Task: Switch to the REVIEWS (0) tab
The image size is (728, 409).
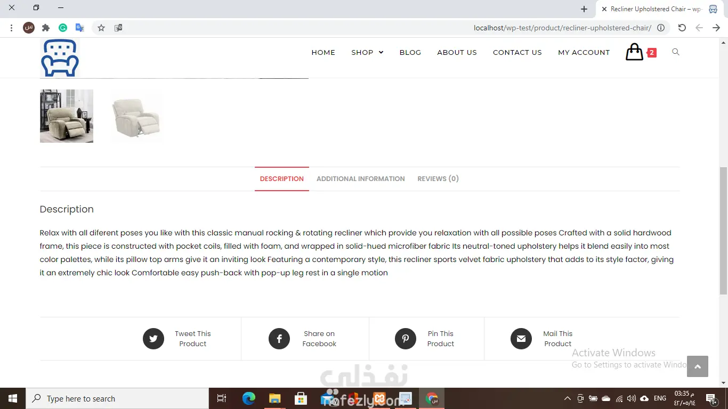Action: coord(438,179)
